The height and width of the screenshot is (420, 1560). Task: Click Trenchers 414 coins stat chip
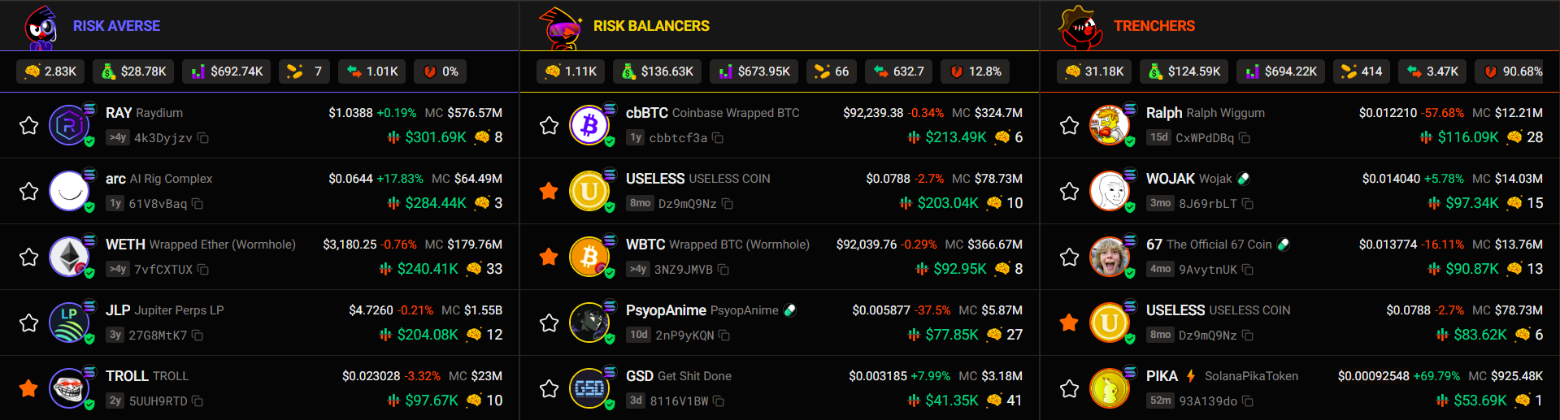pos(1362,71)
